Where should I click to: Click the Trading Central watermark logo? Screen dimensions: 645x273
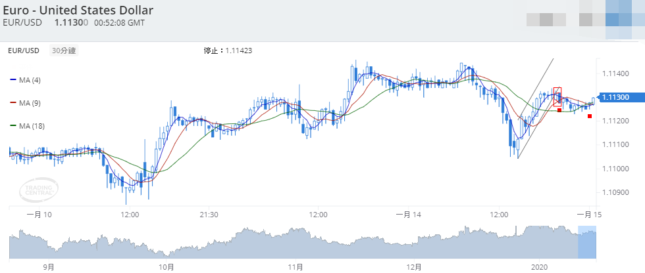[x=38, y=189]
